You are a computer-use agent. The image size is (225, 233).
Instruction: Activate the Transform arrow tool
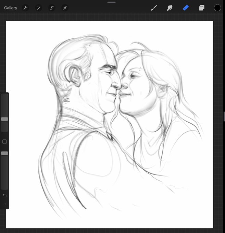(65, 8)
